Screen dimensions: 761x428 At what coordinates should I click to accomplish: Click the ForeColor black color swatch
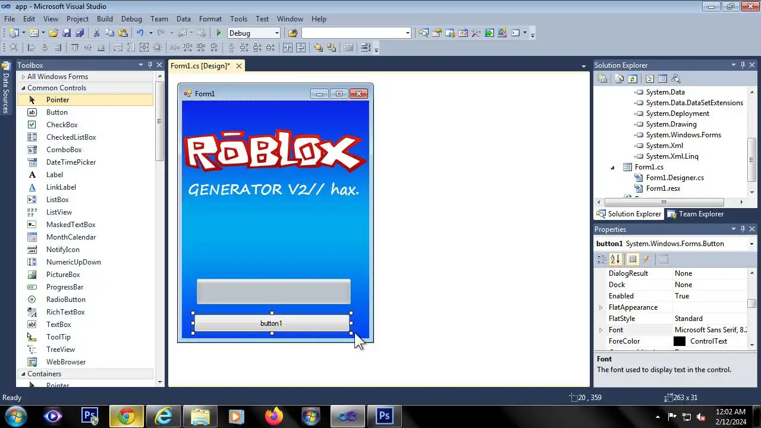pos(680,341)
